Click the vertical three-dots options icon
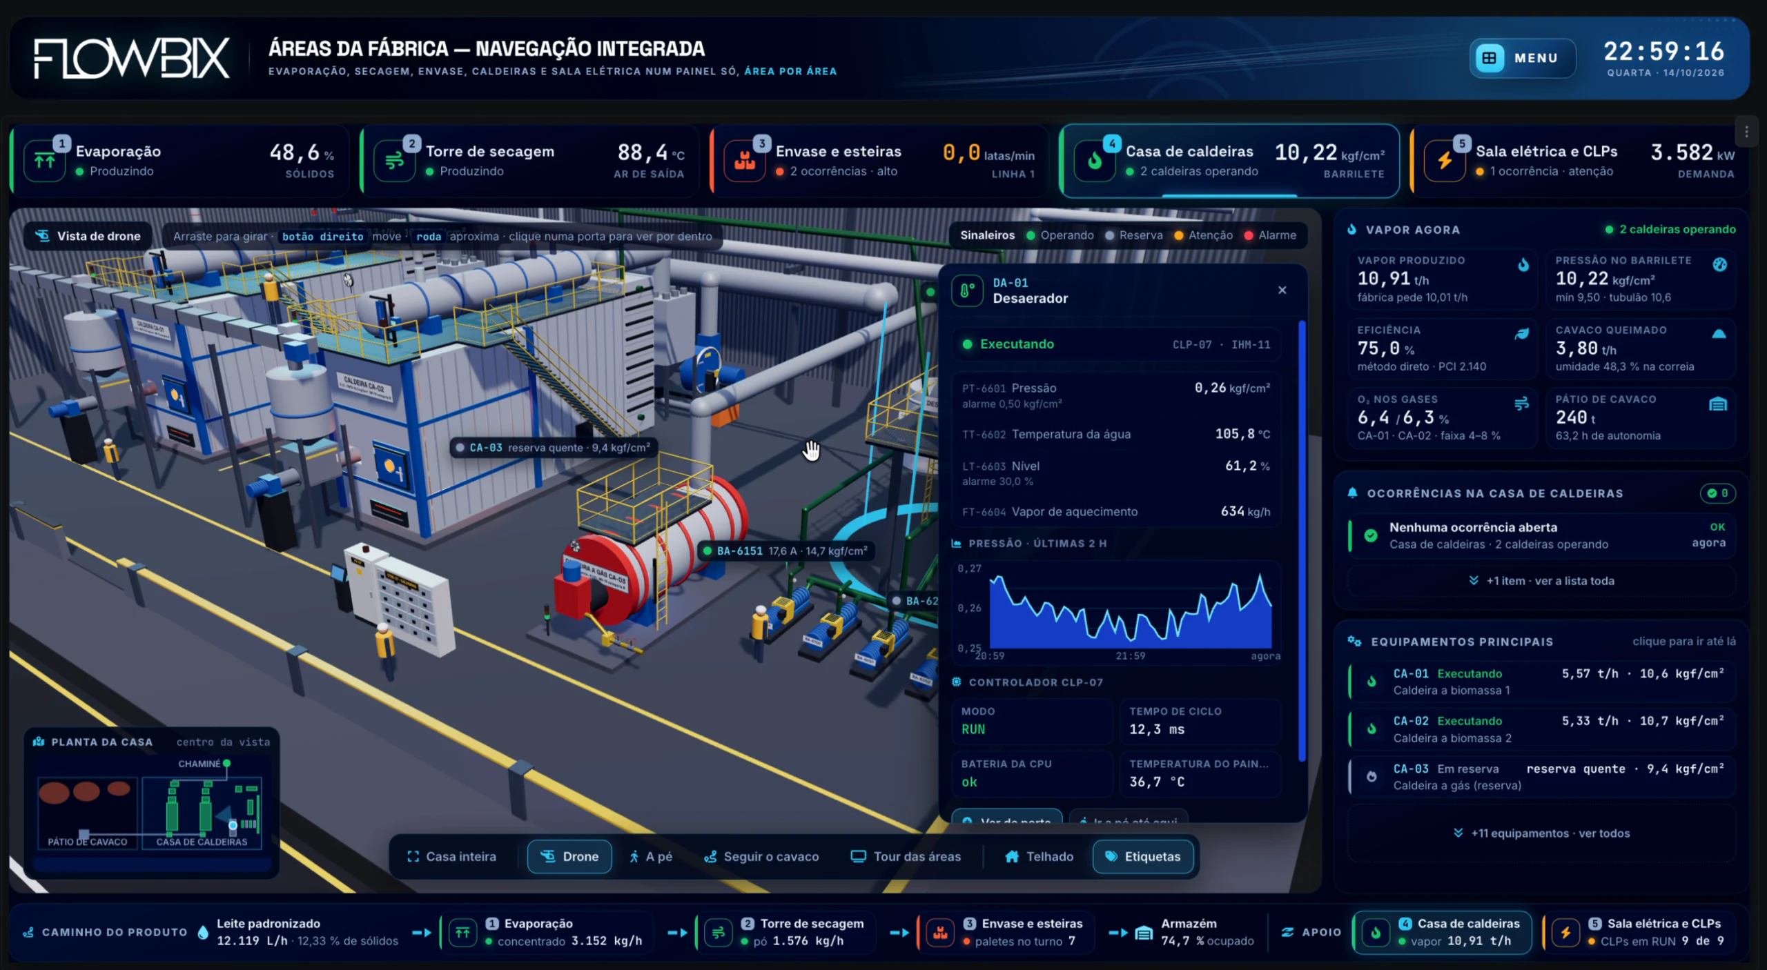1767x970 pixels. click(x=1746, y=131)
